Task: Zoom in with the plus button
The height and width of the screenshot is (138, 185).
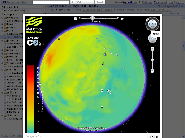Action: click(152, 49)
